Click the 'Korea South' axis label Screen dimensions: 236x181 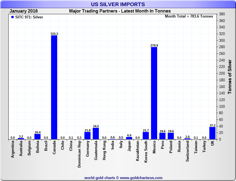point(146,151)
